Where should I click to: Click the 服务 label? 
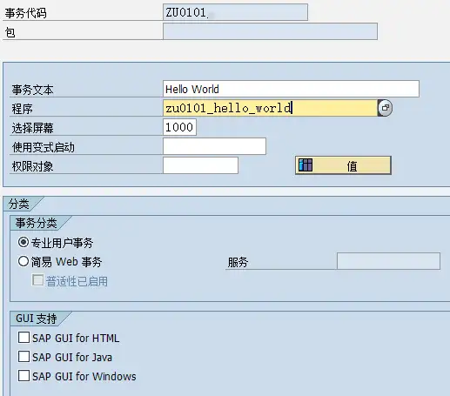238,262
